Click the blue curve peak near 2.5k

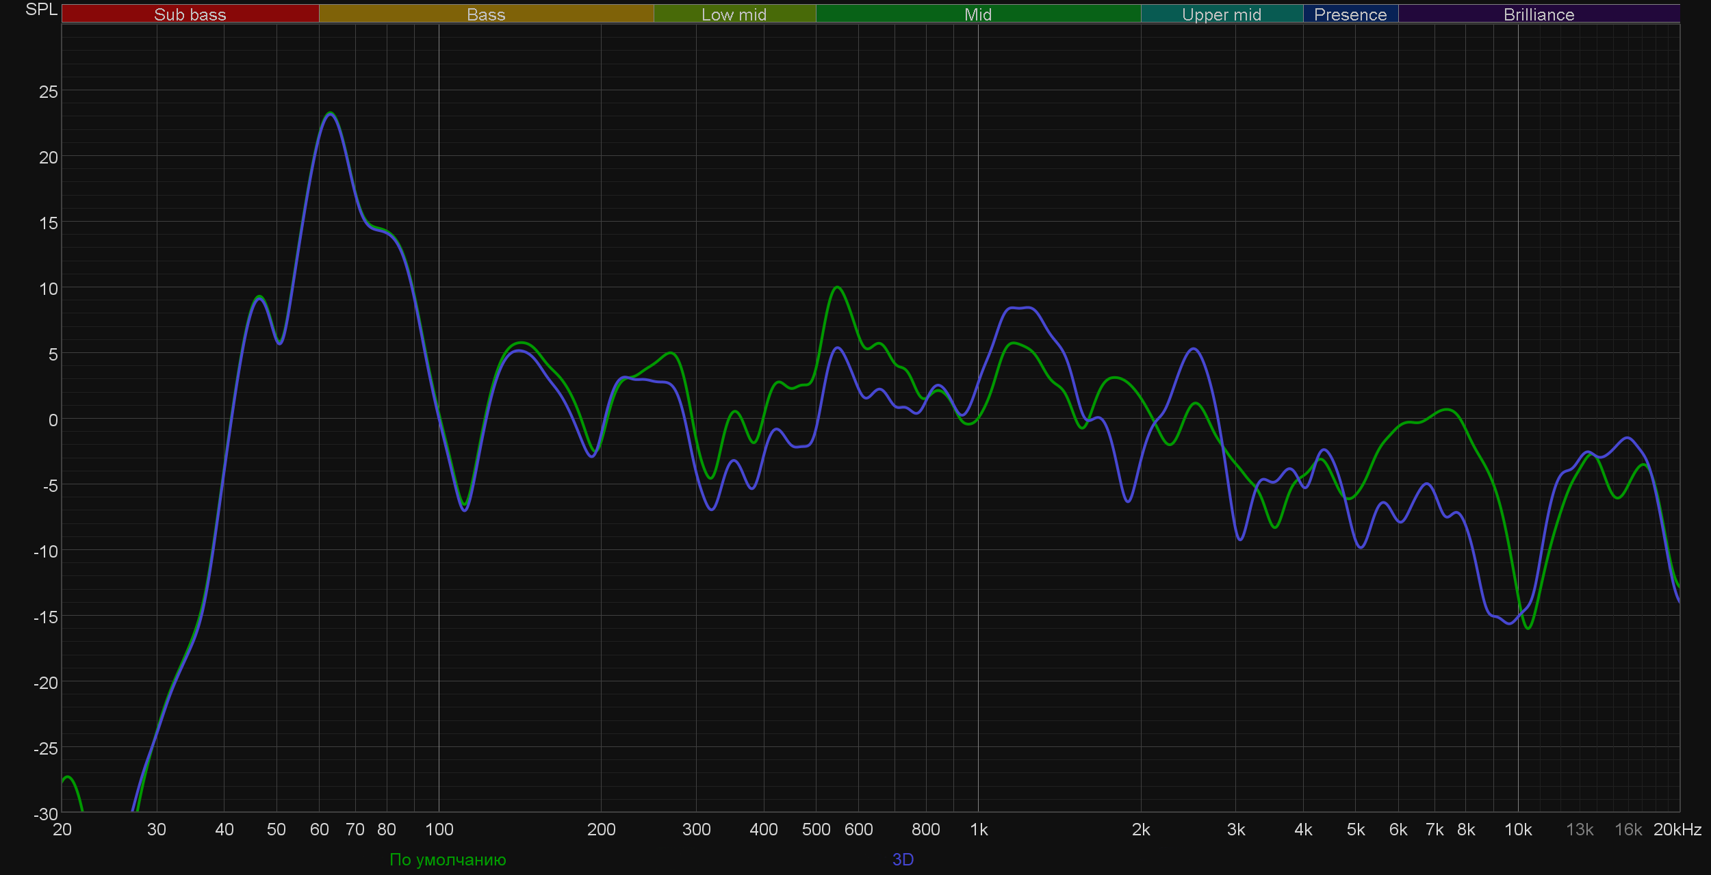(x=1194, y=349)
